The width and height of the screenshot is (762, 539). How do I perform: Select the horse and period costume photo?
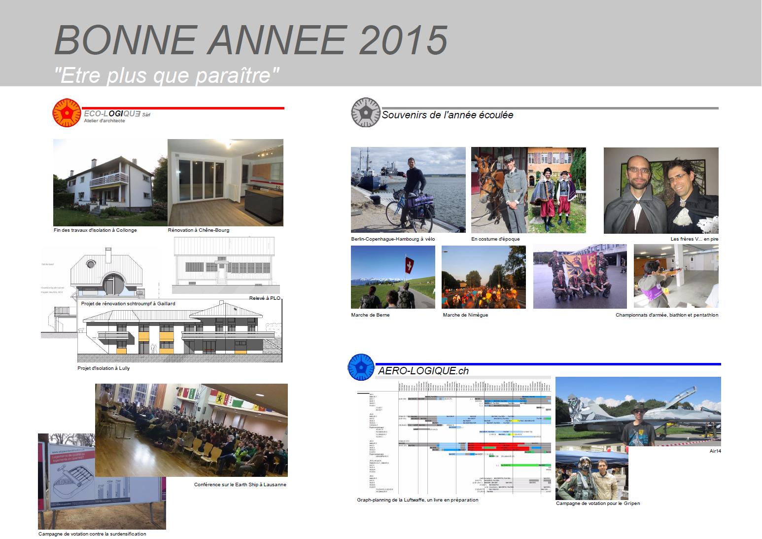tap(499, 190)
